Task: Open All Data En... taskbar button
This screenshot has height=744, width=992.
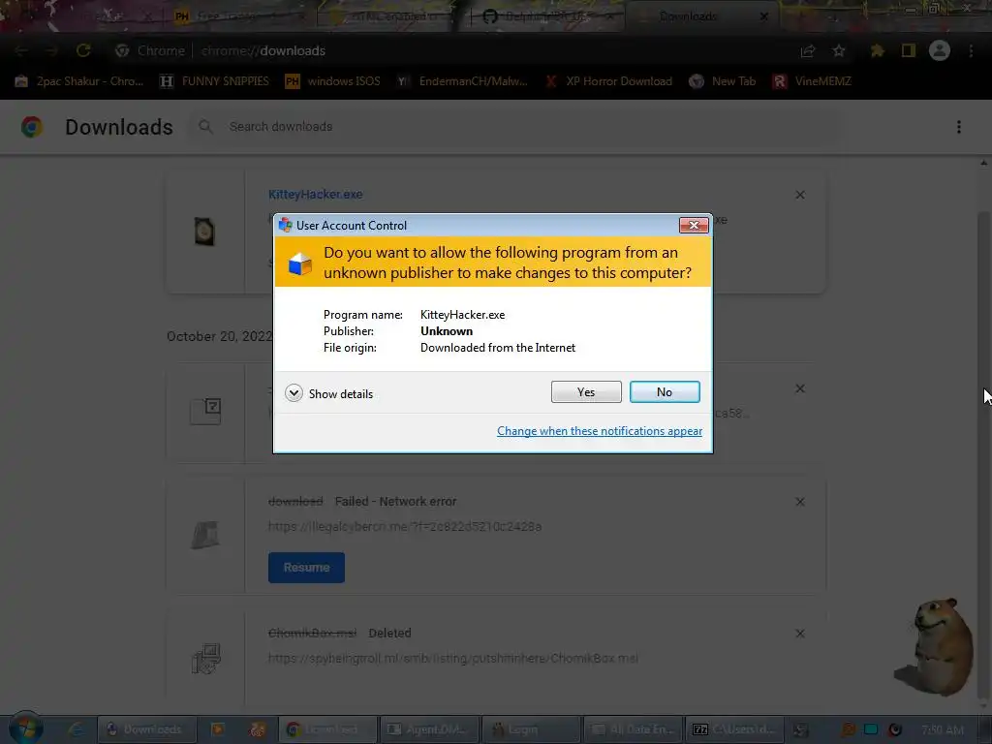Action: (633, 729)
